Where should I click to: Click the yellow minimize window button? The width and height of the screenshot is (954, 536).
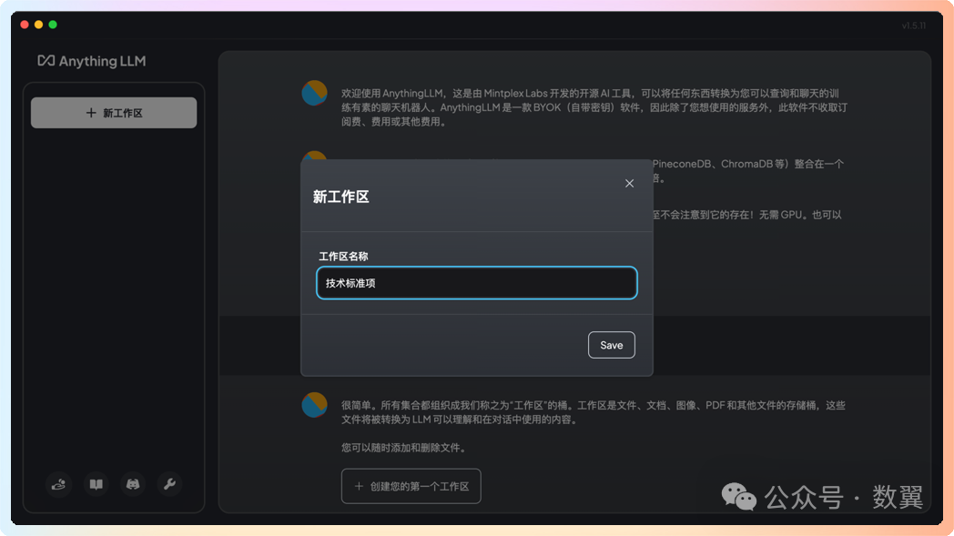point(38,25)
